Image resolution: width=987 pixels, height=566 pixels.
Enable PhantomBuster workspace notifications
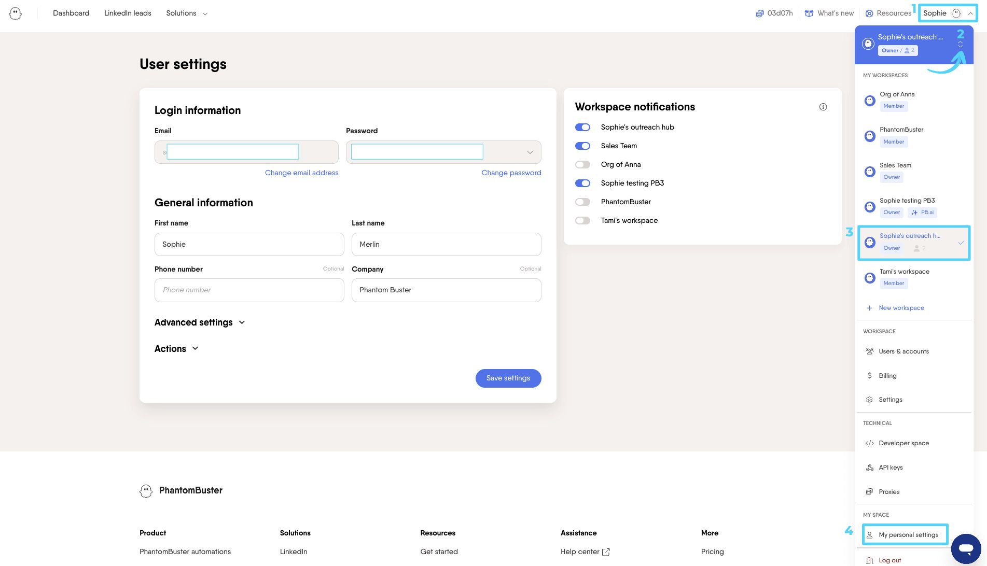point(583,202)
